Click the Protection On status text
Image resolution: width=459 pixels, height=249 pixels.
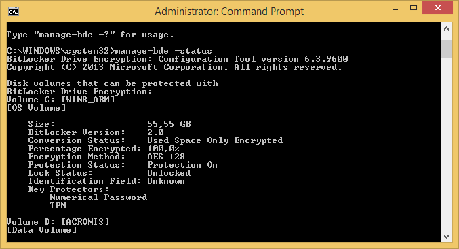click(182, 165)
